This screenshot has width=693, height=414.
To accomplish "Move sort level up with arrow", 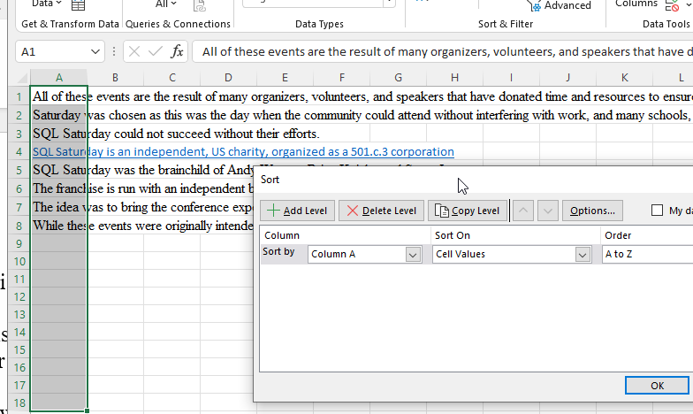I will click(523, 211).
